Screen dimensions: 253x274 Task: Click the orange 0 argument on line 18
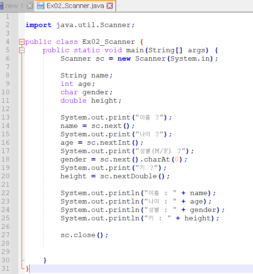(177, 159)
